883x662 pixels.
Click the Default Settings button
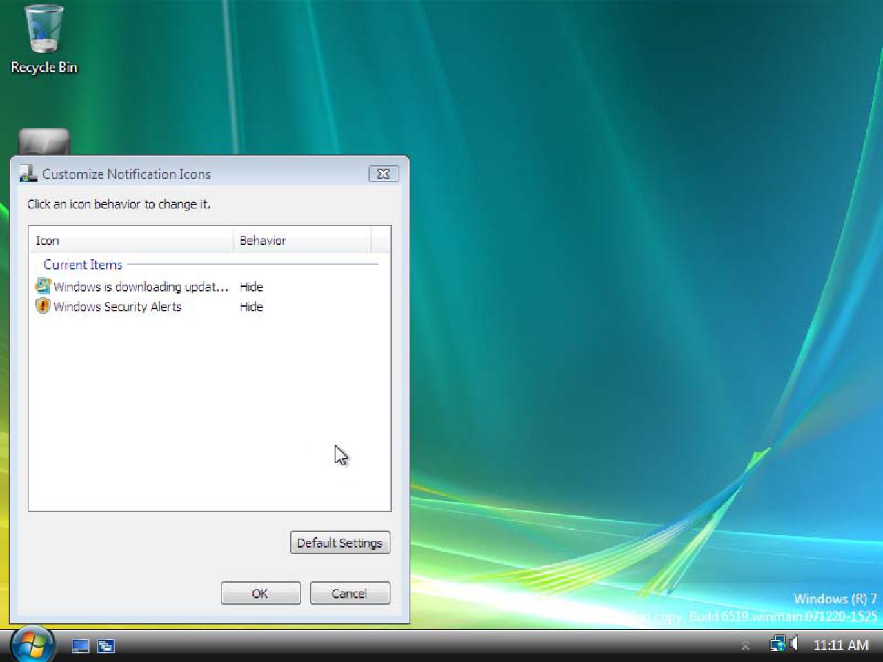coord(340,543)
